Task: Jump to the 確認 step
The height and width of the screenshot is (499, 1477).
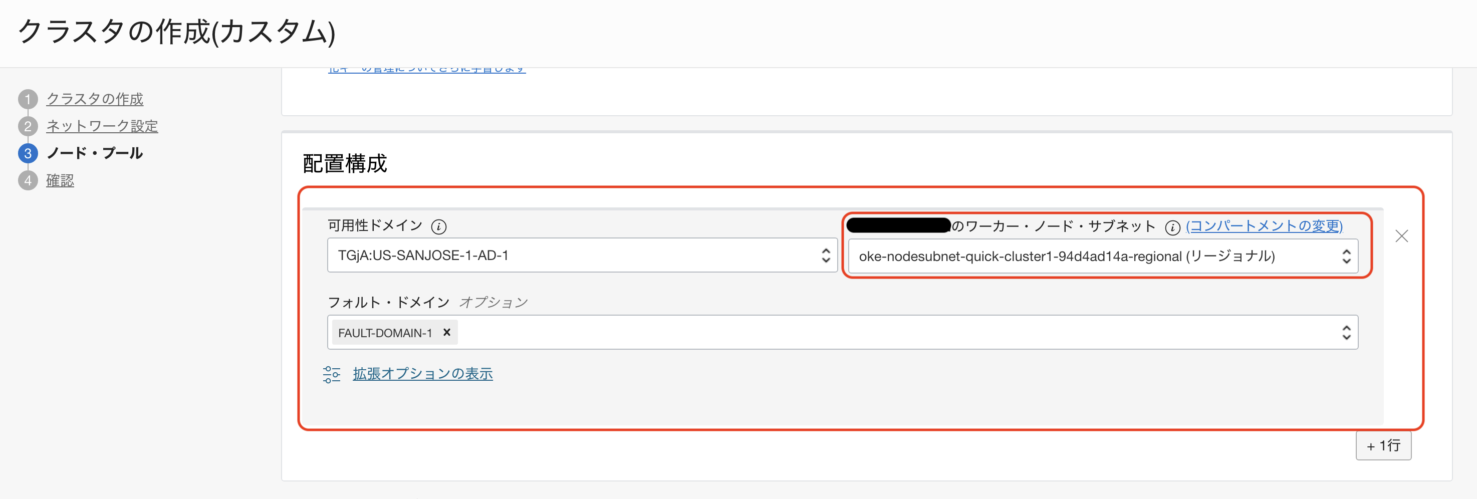Action: [60, 181]
